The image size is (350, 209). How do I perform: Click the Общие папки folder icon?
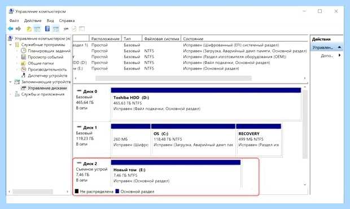(24, 63)
